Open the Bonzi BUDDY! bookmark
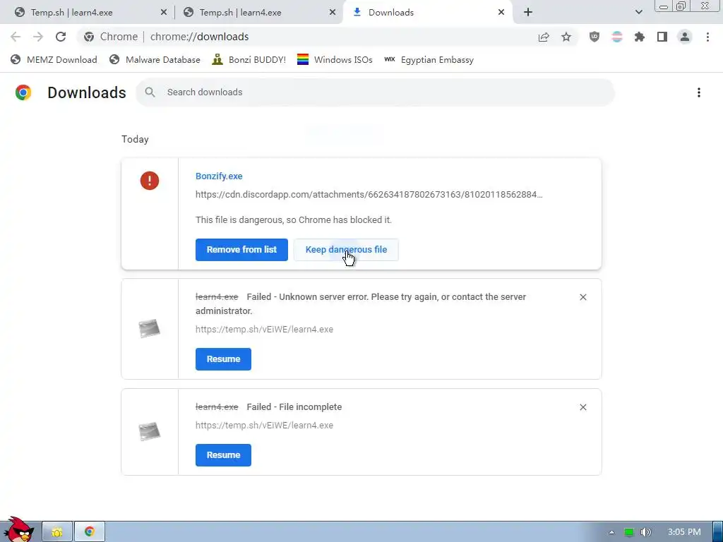 tap(249, 60)
